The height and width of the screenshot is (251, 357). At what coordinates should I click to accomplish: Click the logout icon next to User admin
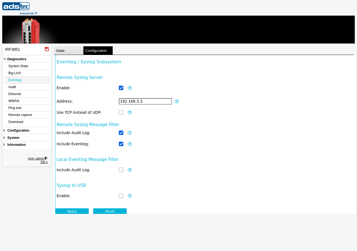[46, 158]
